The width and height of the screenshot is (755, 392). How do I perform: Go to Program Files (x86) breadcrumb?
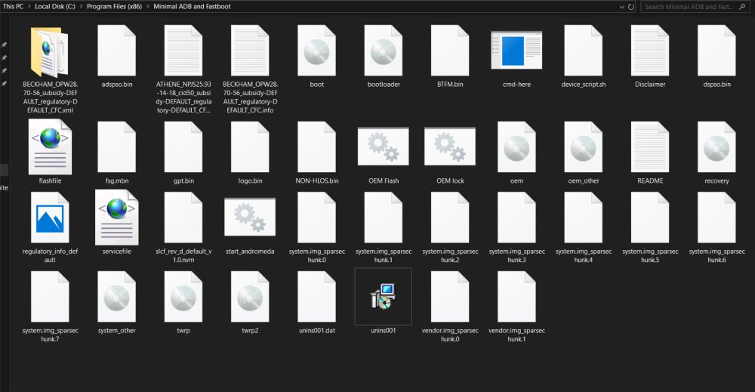tap(116, 7)
